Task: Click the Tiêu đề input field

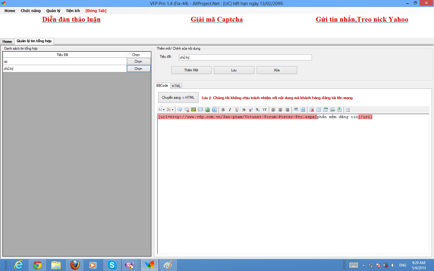Action: pyautogui.click(x=245, y=58)
